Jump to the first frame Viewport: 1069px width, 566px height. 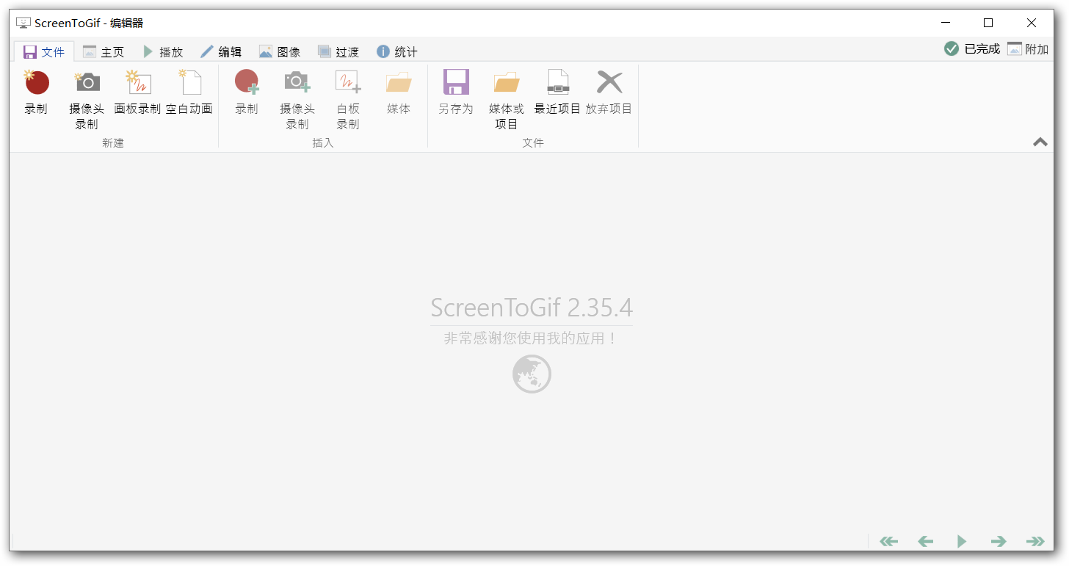click(888, 542)
